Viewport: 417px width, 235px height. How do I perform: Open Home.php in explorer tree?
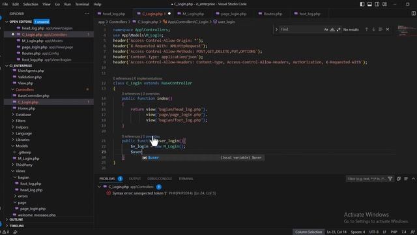(27, 108)
